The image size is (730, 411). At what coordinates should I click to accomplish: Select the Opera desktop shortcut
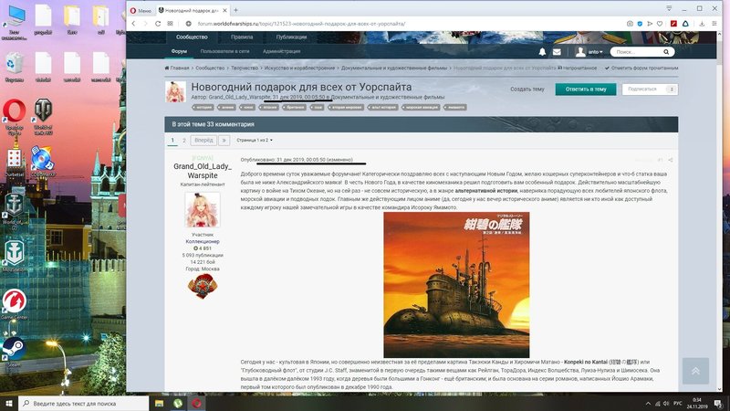click(14, 117)
